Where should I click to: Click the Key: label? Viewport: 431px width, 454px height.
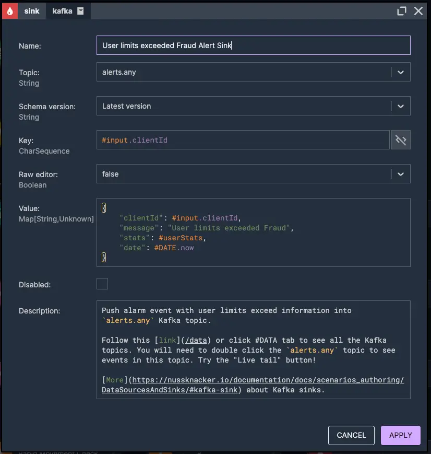(x=26, y=141)
